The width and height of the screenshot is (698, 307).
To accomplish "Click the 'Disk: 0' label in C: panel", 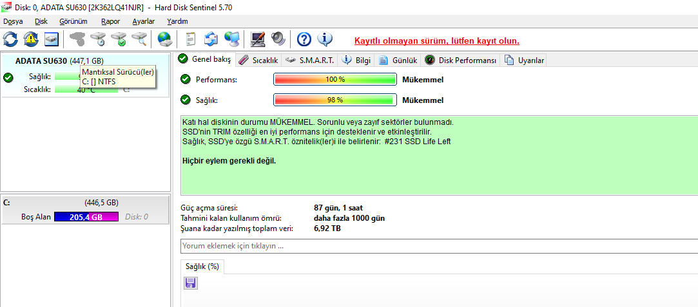I will [x=136, y=217].
